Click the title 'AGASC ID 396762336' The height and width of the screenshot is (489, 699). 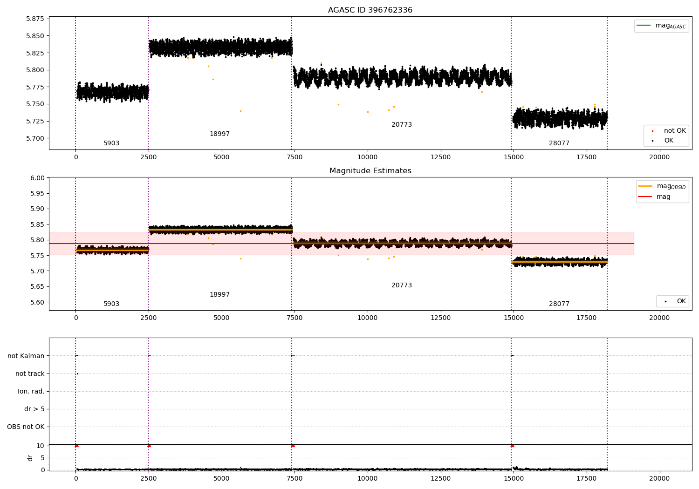[x=370, y=10]
